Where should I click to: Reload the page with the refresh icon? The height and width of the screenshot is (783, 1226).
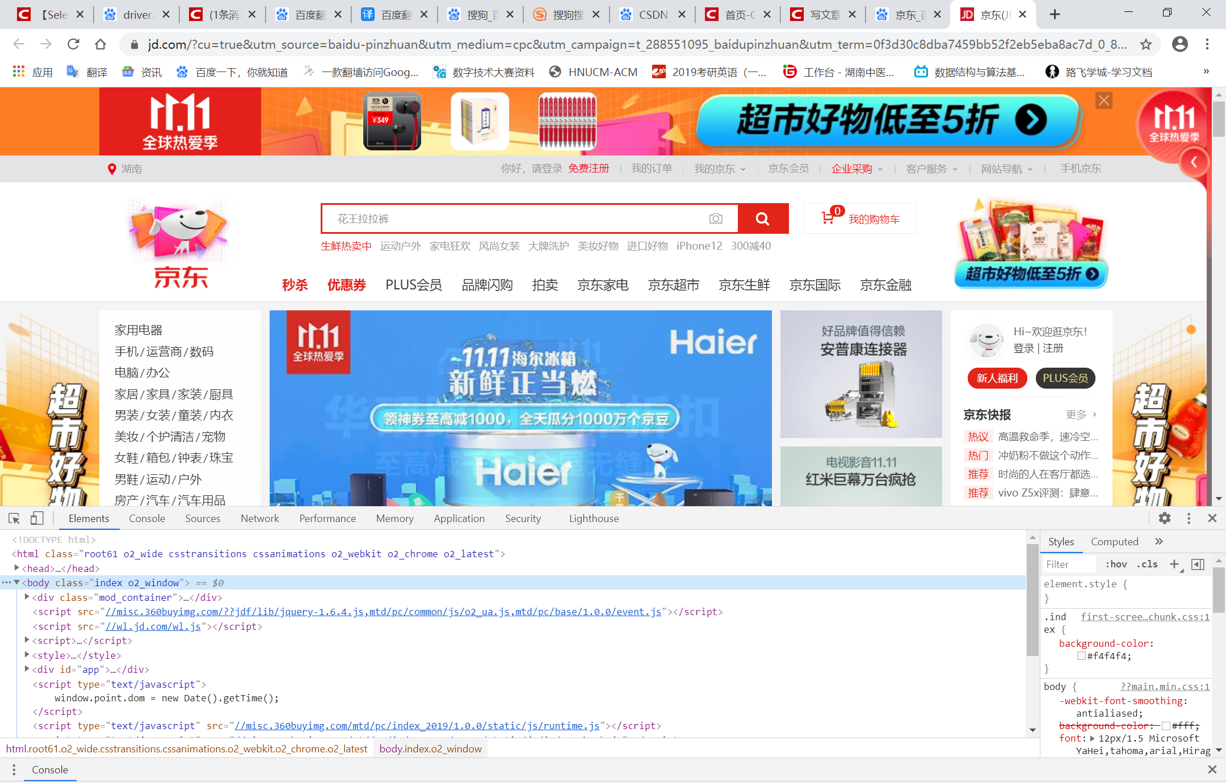click(73, 44)
